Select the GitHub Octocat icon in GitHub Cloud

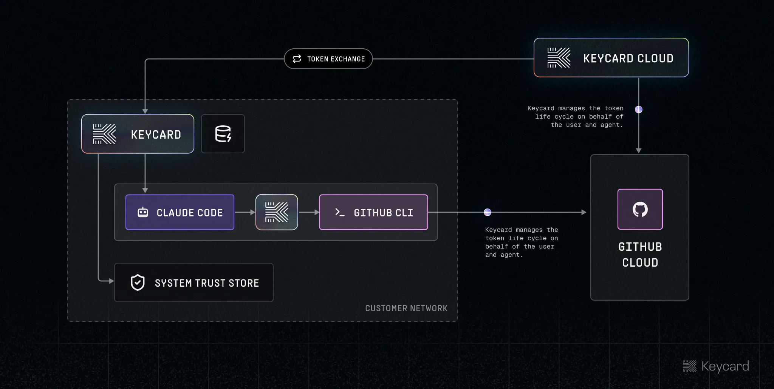pyautogui.click(x=640, y=209)
